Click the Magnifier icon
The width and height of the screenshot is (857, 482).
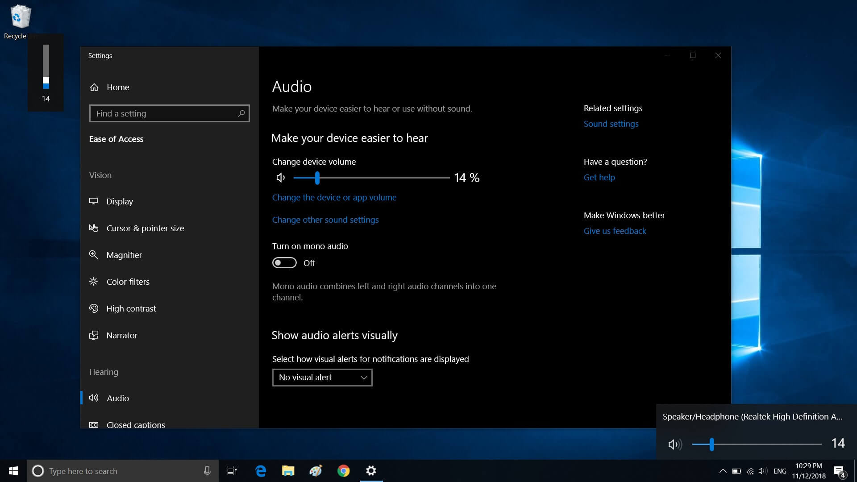tap(94, 255)
